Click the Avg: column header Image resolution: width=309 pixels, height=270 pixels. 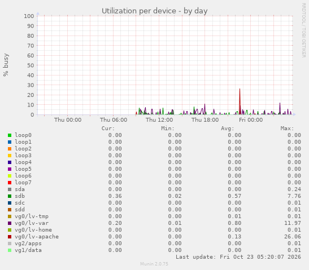228,129
